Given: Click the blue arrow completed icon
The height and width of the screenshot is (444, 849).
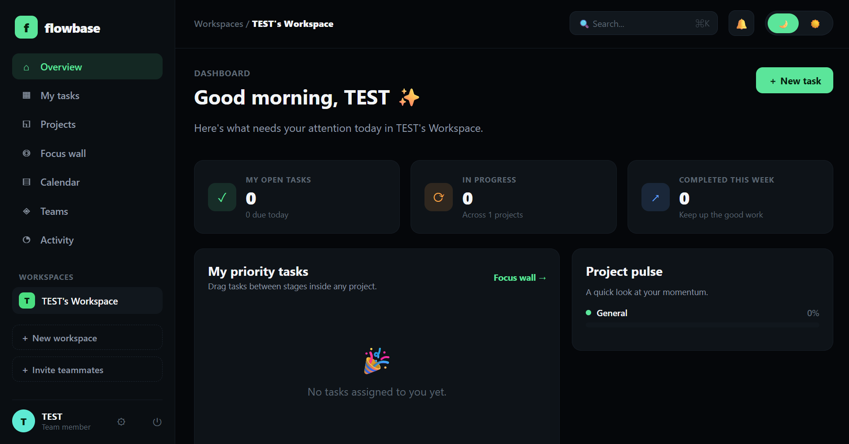Looking at the screenshot, I should pos(655,197).
